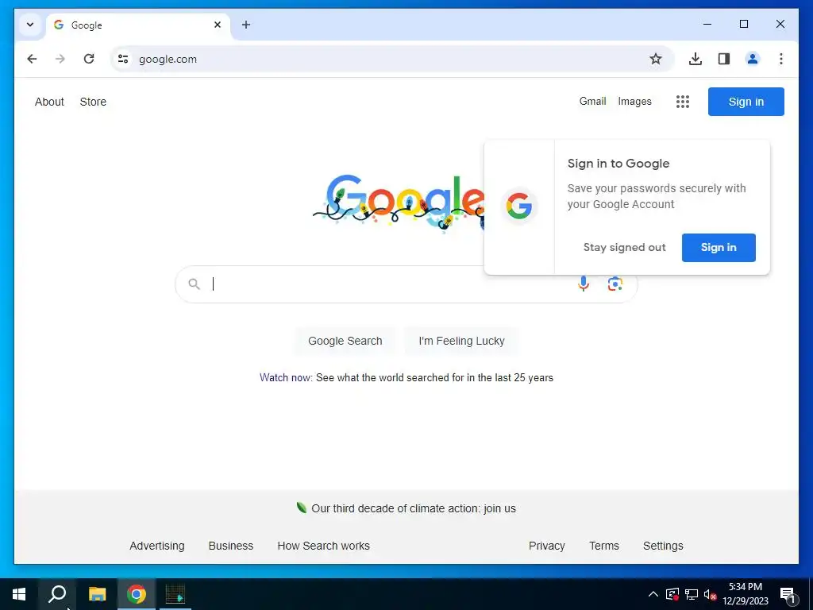Viewport: 813px width, 610px height.
Task: Open the terminal-like taskbar app
Action: click(x=175, y=594)
